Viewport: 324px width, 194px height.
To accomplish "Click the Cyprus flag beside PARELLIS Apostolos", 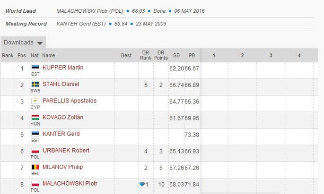I will 35,101.
